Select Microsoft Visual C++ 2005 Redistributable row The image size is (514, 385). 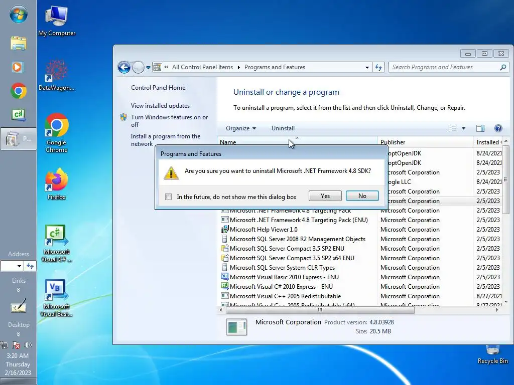(360, 296)
